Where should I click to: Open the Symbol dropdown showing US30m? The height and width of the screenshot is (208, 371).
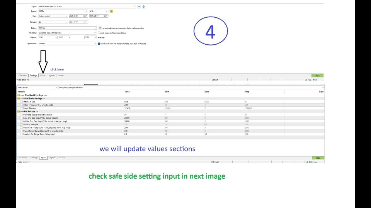(63, 11)
